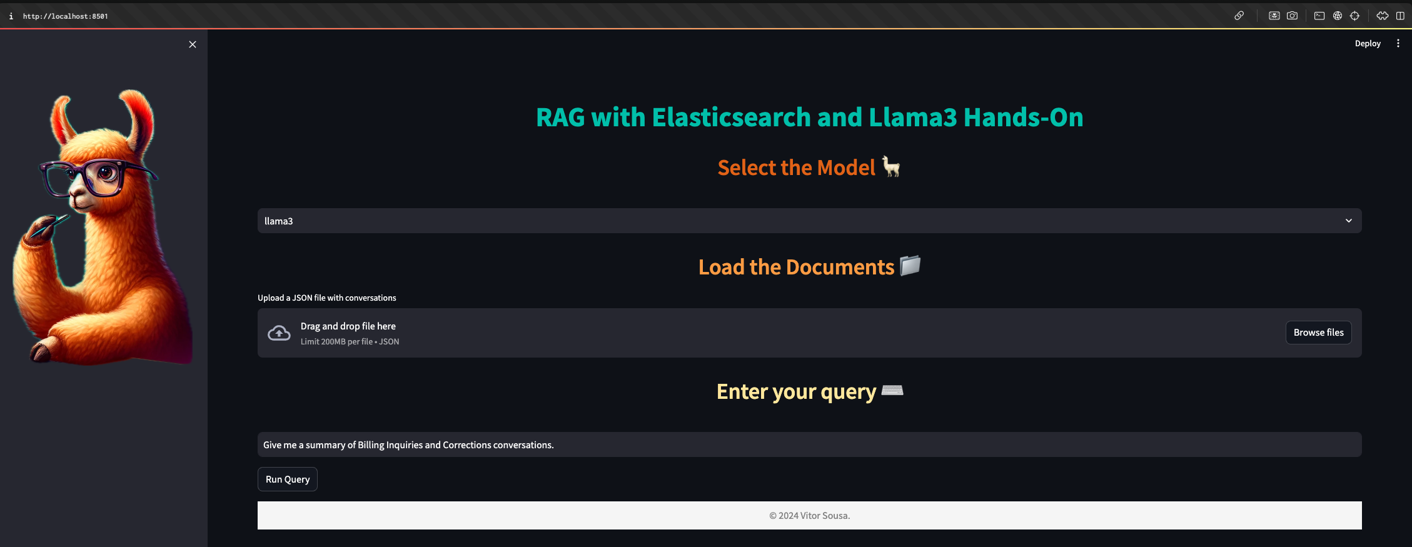This screenshot has width=1412, height=547.
Task: Click the localhost:8501 address bar
Action: pyautogui.click(x=66, y=16)
